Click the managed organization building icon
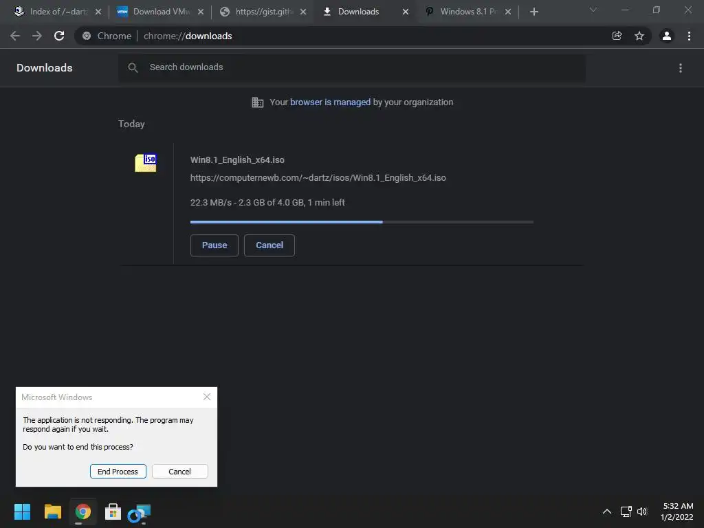Viewport: 704px width, 528px height. tap(257, 102)
